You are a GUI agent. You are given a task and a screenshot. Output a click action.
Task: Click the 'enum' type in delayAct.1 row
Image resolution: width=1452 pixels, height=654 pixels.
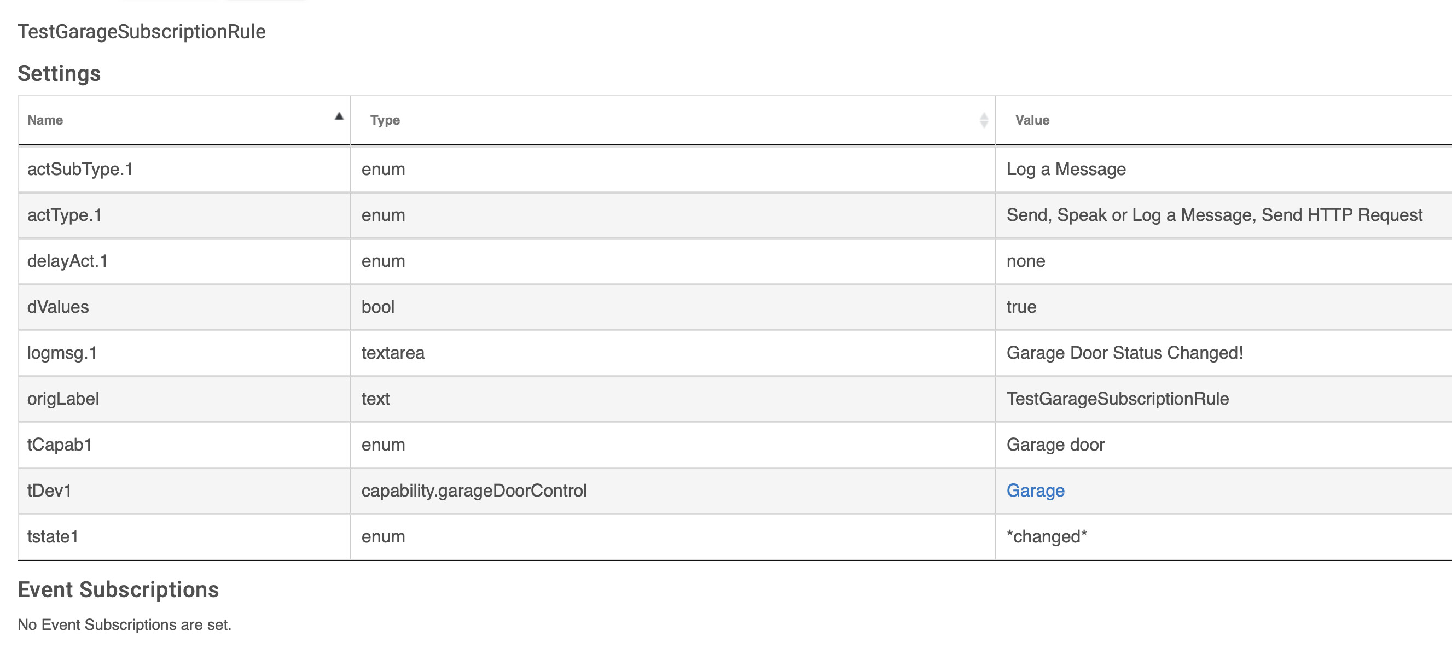(x=384, y=261)
